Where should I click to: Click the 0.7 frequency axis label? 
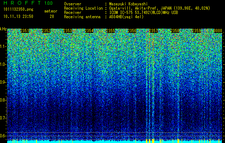coord(3,118)
